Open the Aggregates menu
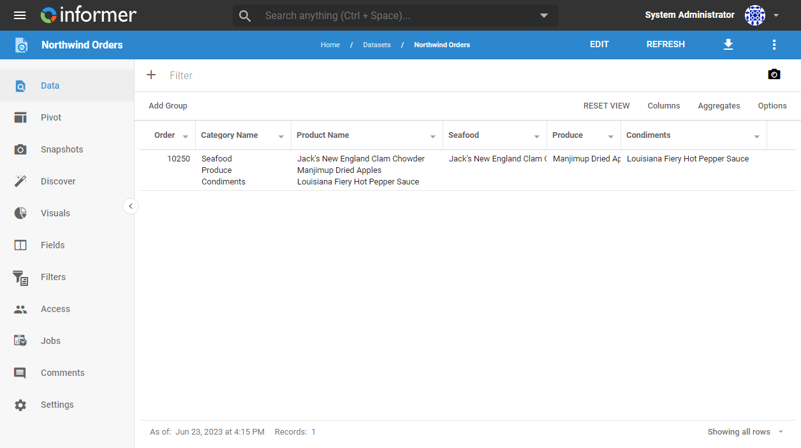This screenshot has height=448, width=801. point(719,106)
